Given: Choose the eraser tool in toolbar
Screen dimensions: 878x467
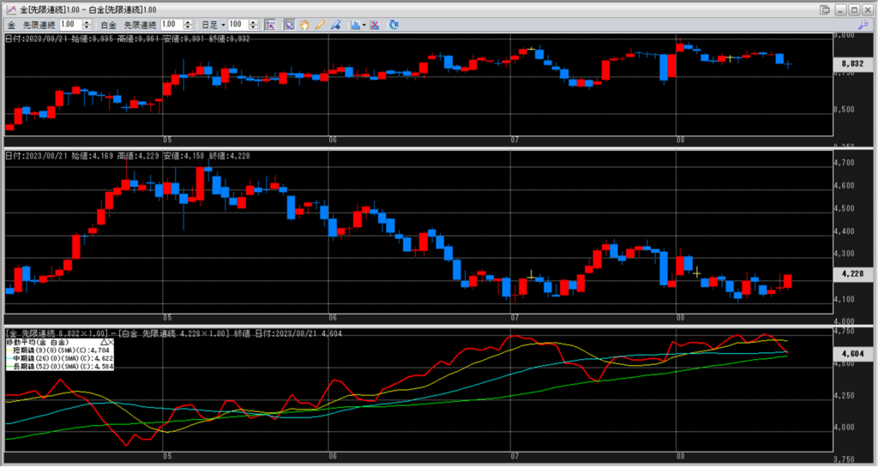Looking at the screenshot, I should point(335,25).
